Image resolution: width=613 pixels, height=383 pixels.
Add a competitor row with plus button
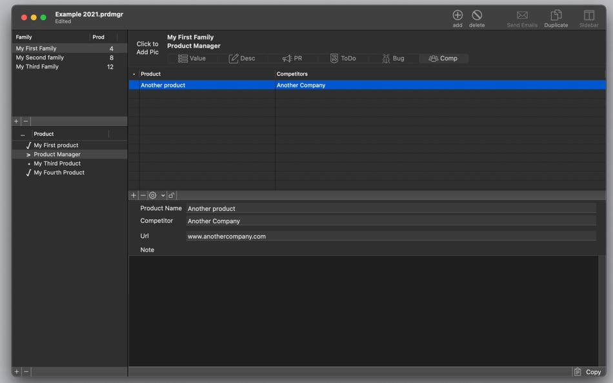pos(134,195)
